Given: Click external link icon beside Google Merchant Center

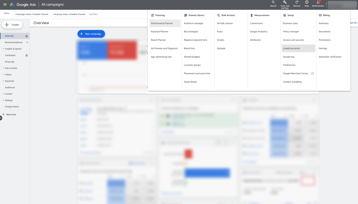Looking at the screenshot, I should (x=312, y=73).
